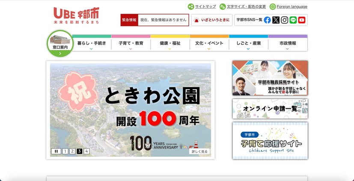This screenshot has height=181, width=354.
Task: Open the 窓口案内 round building icon
Action: (x=60, y=43)
